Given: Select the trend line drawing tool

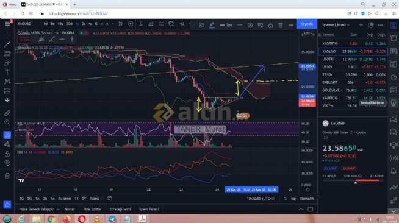Looking at the screenshot, I should coord(7,44).
